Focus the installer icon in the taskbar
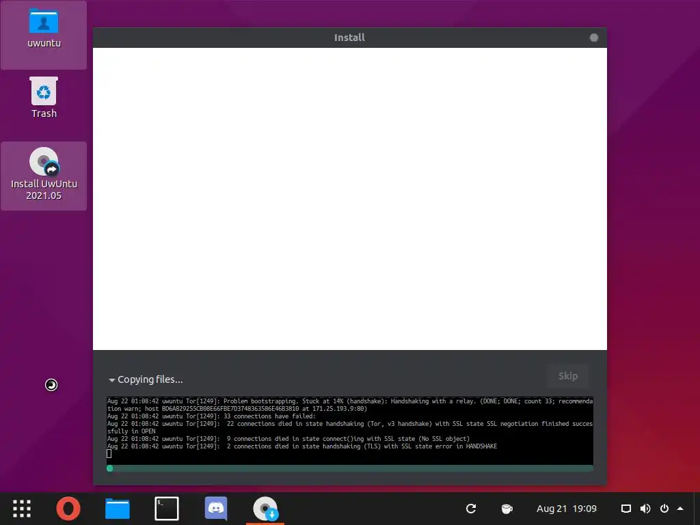 tap(265, 509)
